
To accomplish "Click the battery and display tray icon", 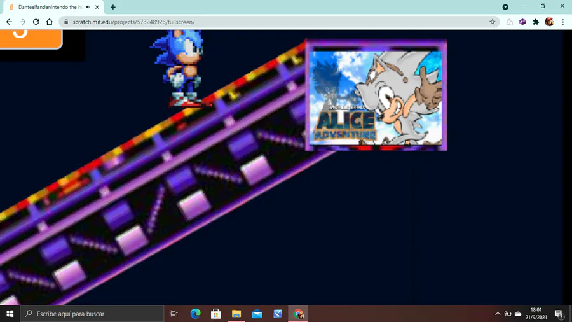I will point(507,314).
